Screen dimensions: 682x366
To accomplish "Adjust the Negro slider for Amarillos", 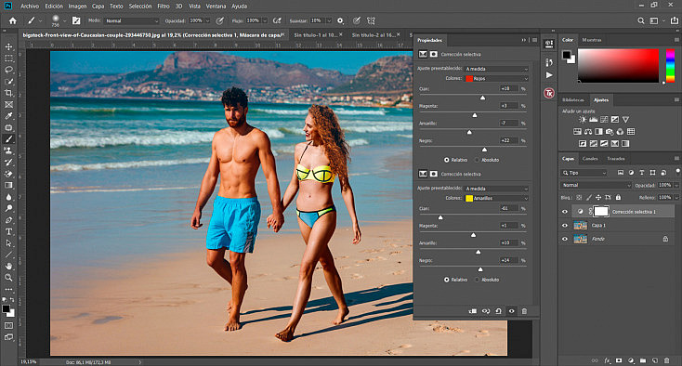I will click(480, 269).
